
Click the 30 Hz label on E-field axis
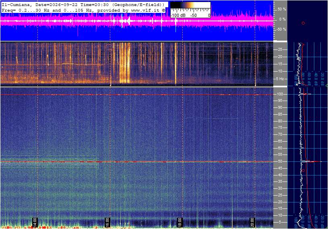point(280,188)
